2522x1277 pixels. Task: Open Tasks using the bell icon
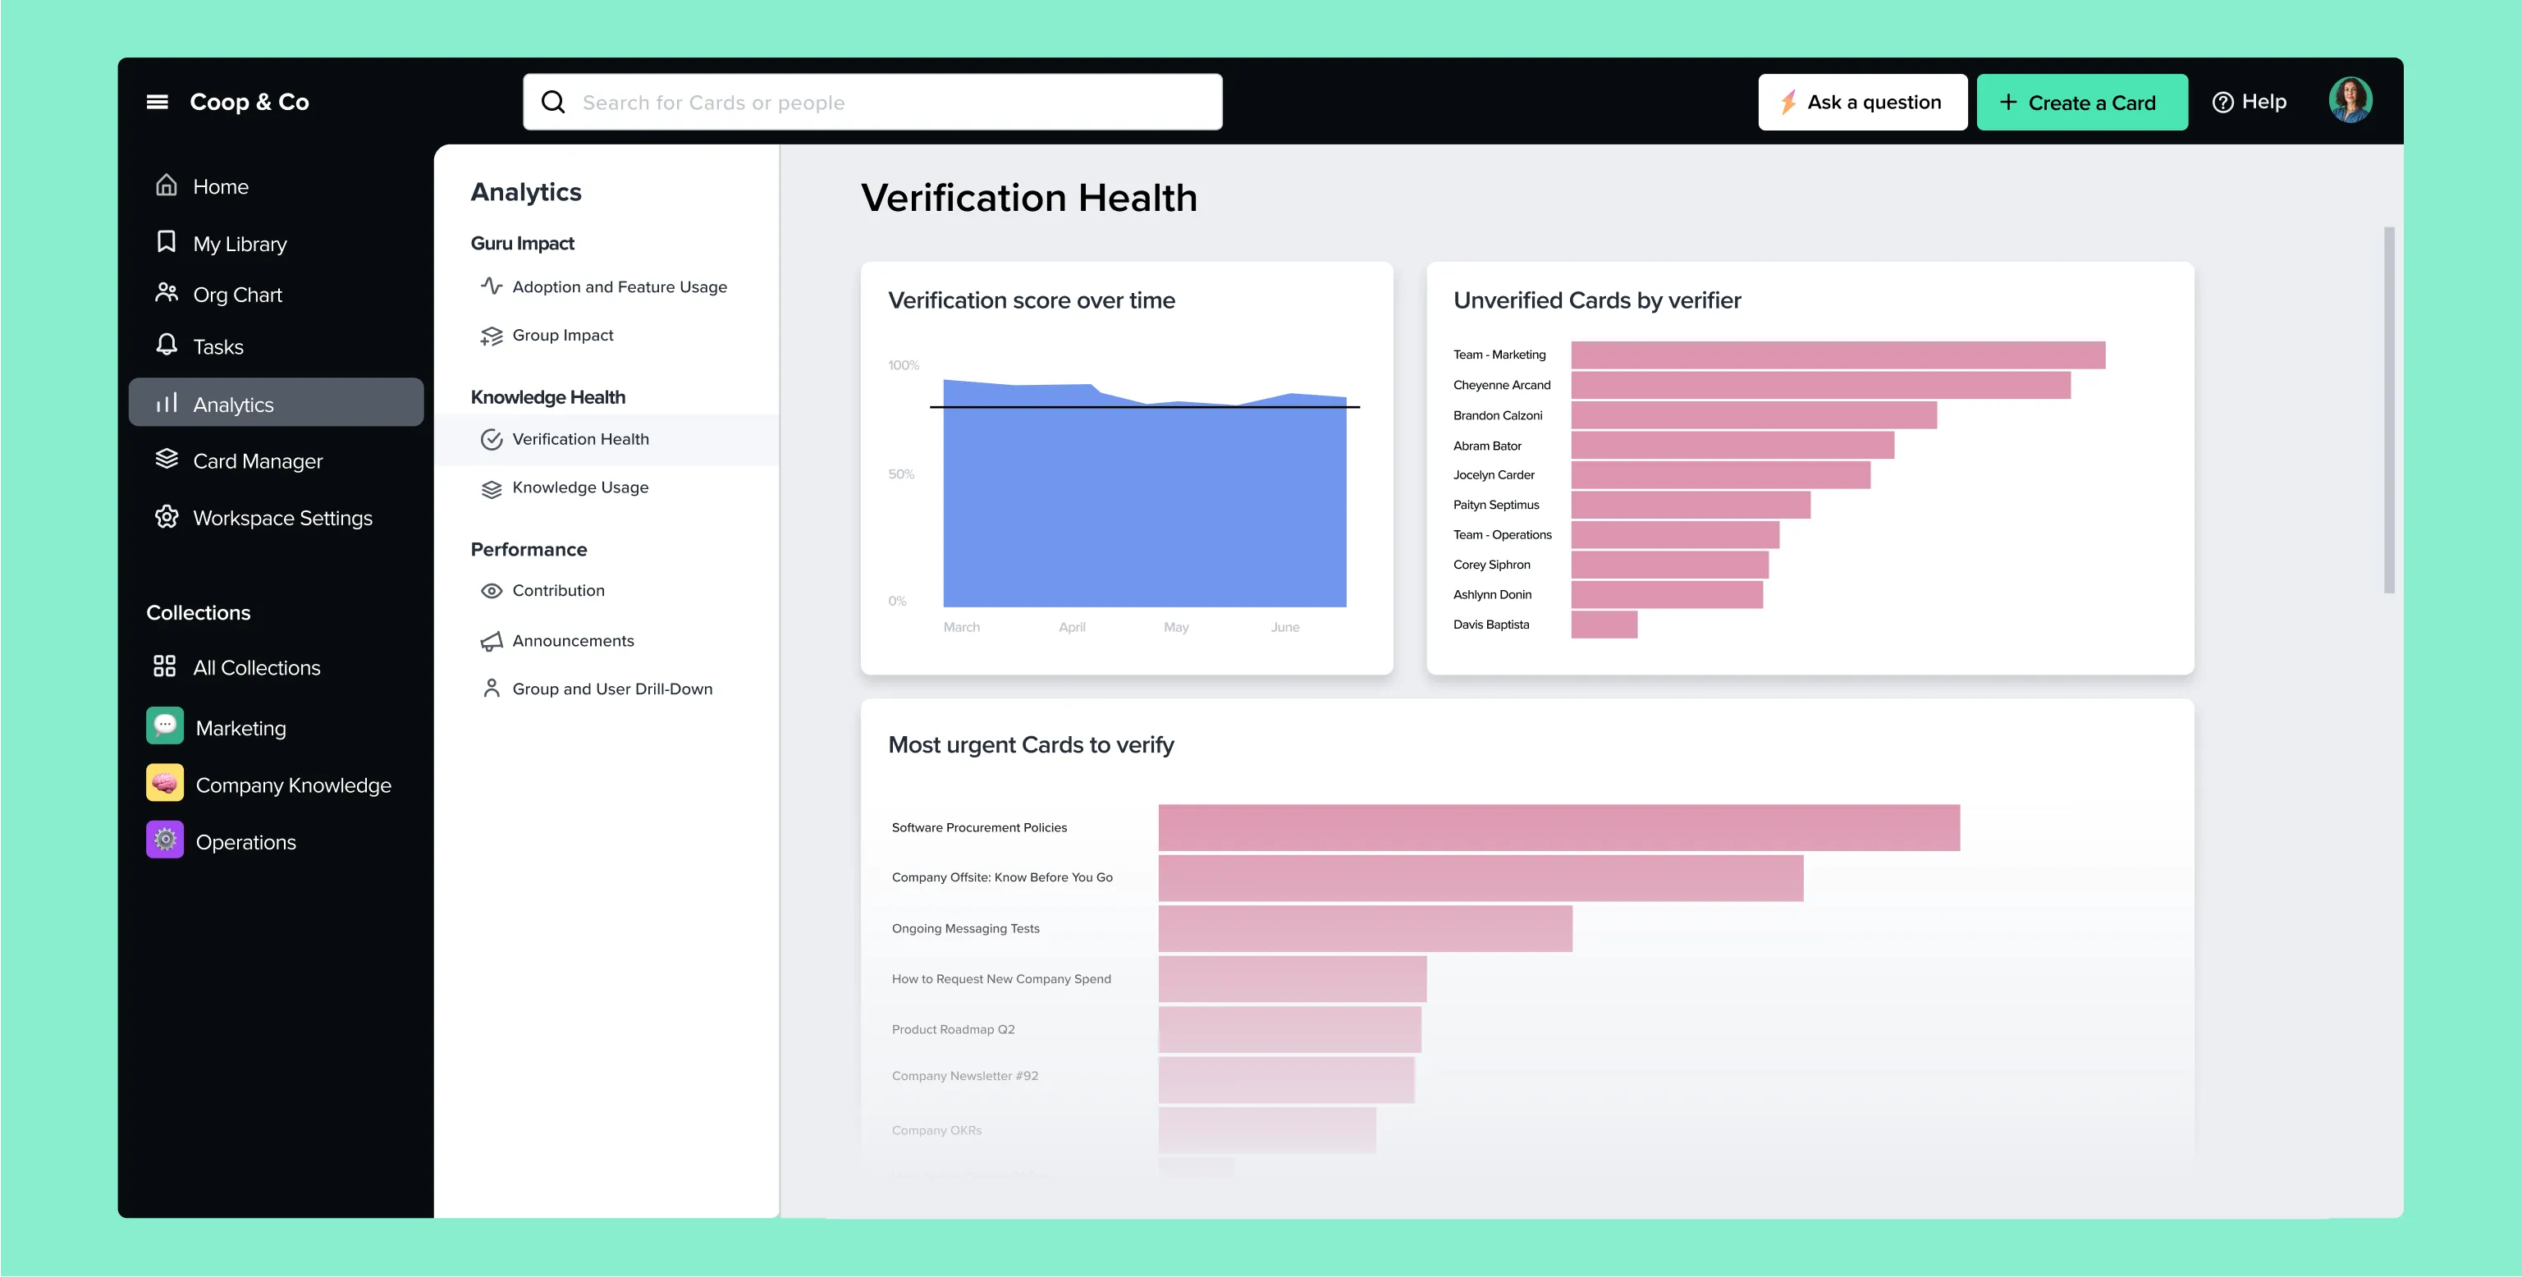pyautogui.click(x=167, y=346)
